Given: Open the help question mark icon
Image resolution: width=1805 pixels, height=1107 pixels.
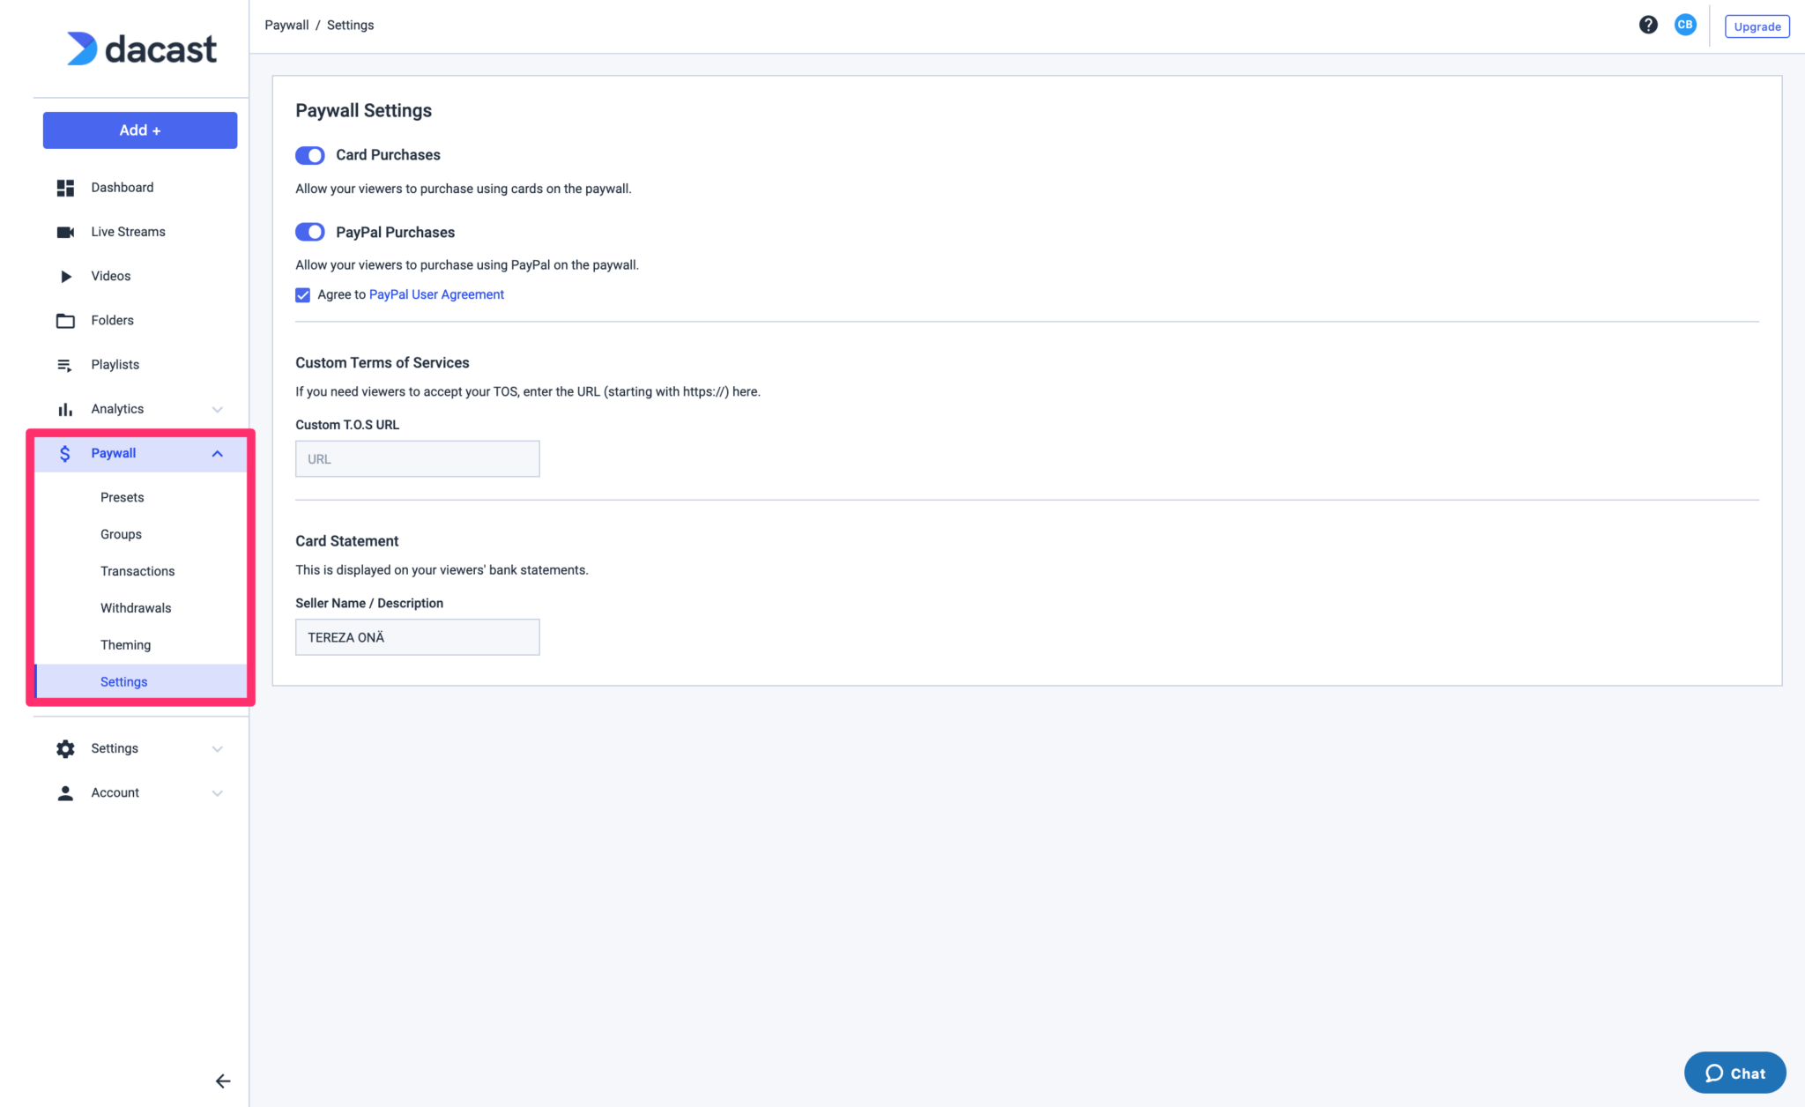Looking at the screenshot, I should click(x=1649, y=26).
